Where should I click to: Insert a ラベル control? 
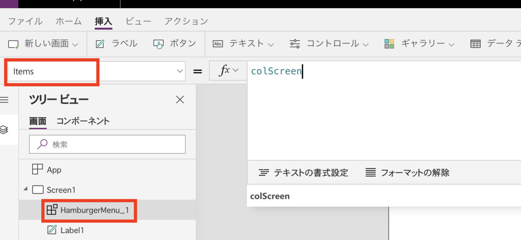pos(116,43)
